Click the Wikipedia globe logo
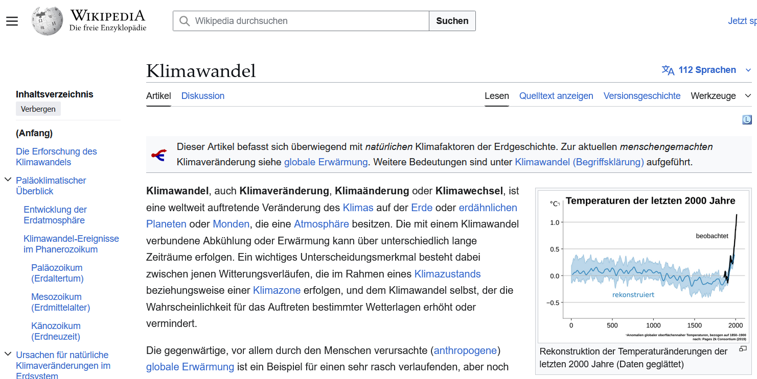The image size is (757, 379). (47, 21)
